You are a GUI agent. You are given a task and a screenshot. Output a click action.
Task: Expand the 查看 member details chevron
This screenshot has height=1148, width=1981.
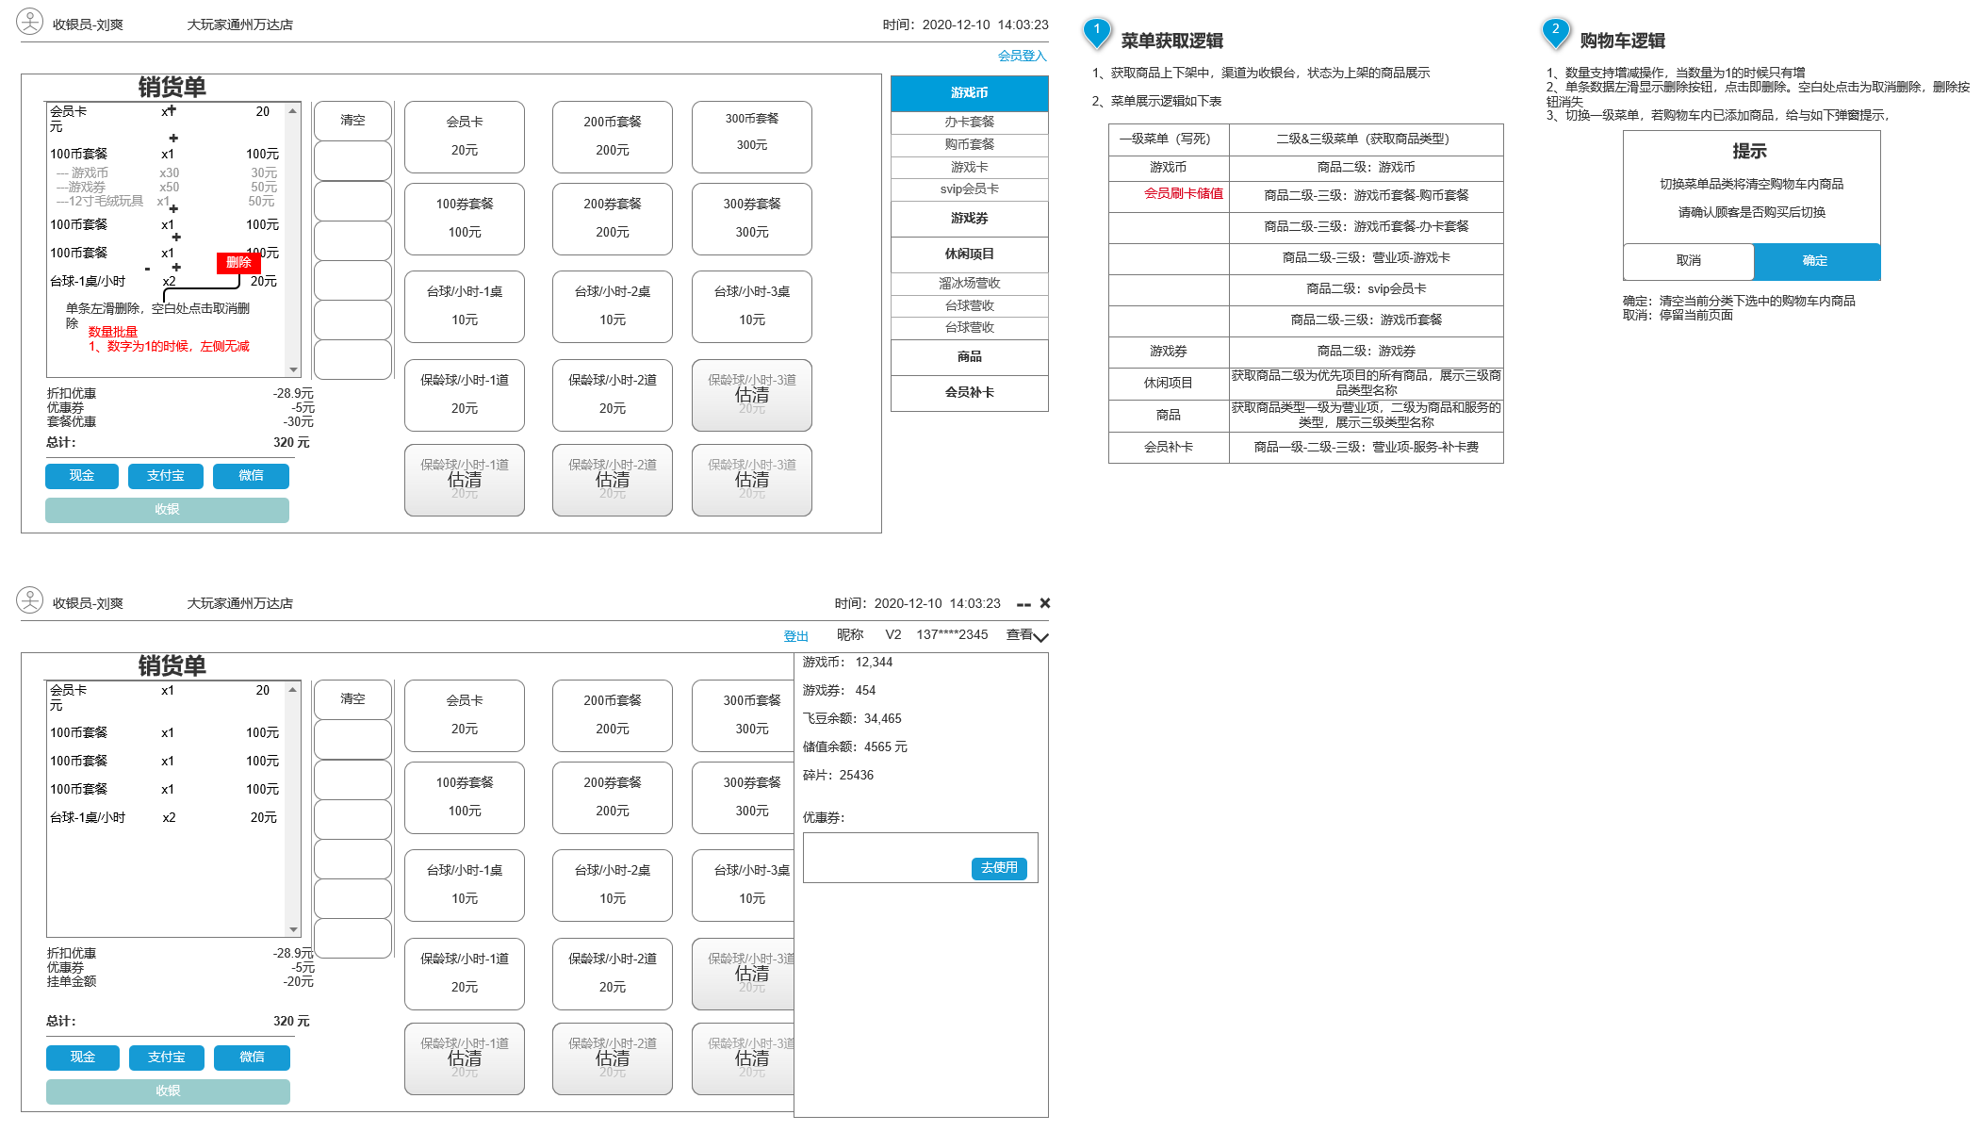coord(1040,637)
